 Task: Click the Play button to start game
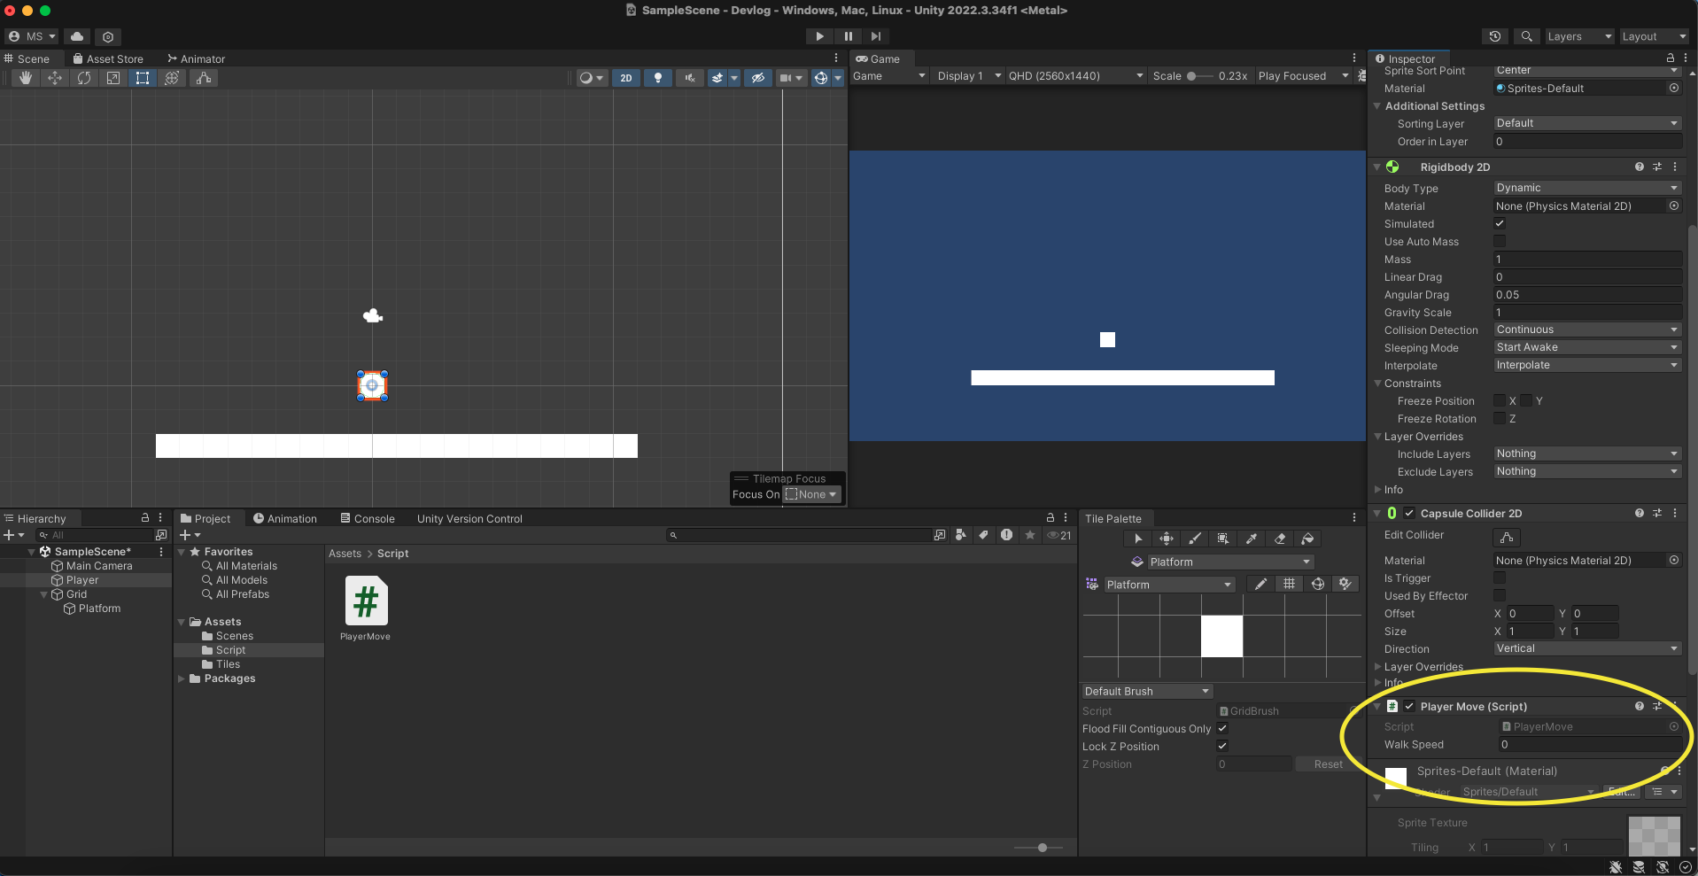point(819,36)
